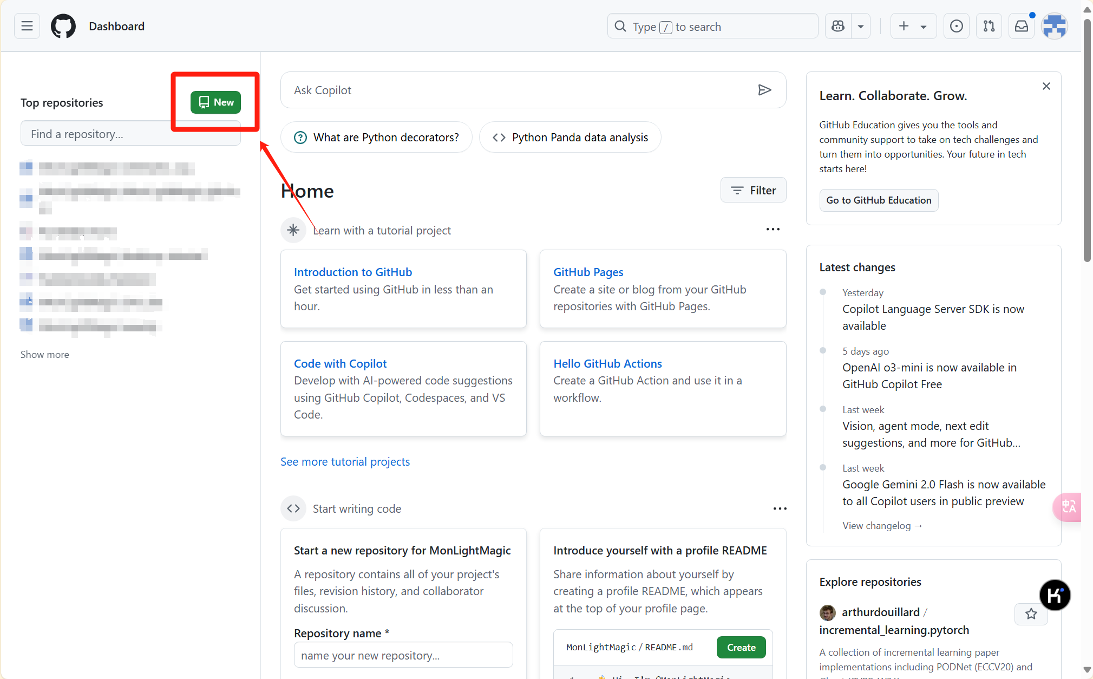Star the incremental_learning.pytorch repository
Viewport: 1093px width, 679px height.
tap(1031, 614)
